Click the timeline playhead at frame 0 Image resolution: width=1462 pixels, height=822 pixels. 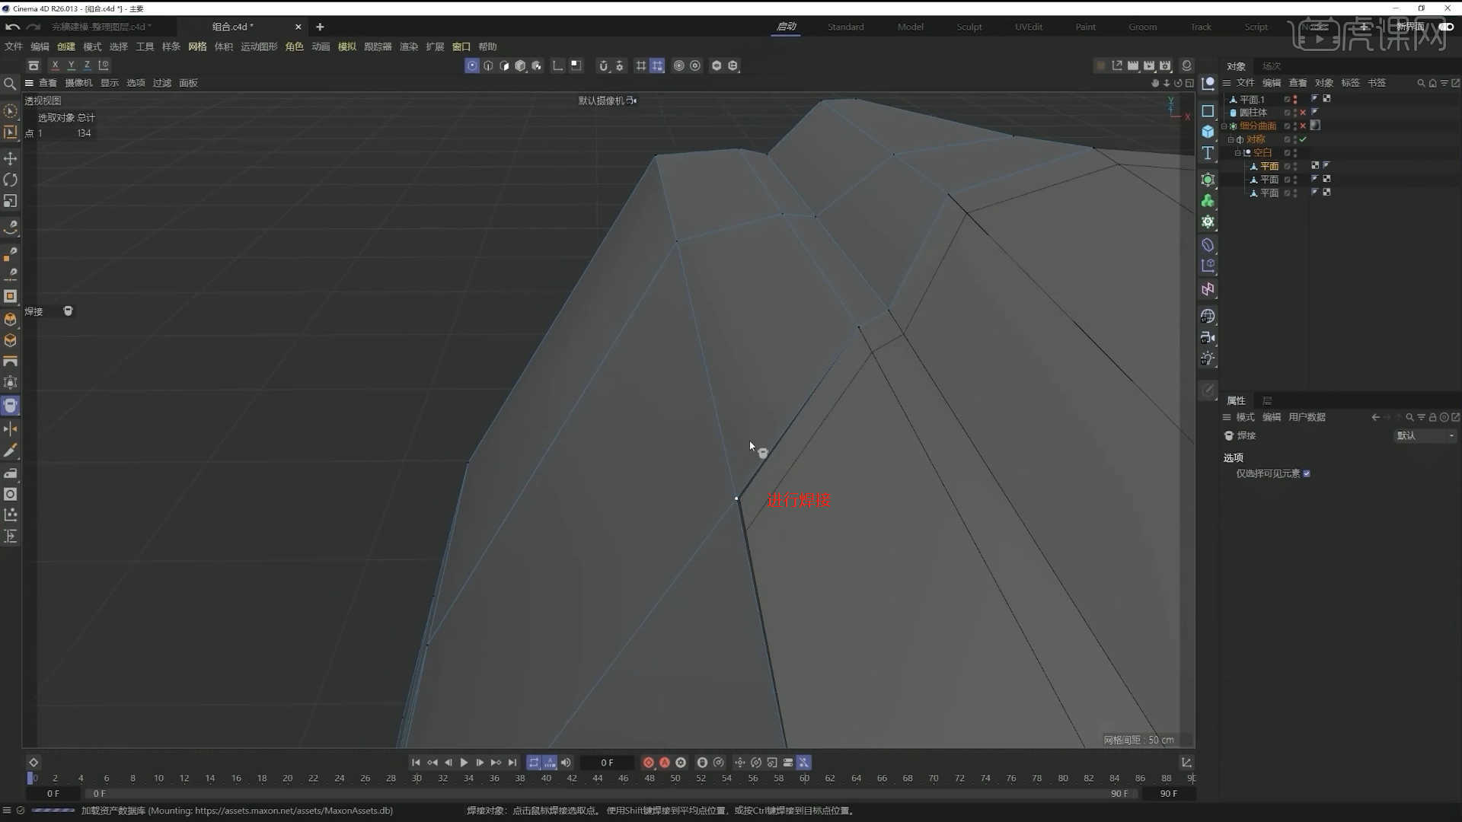click(30, 778)
